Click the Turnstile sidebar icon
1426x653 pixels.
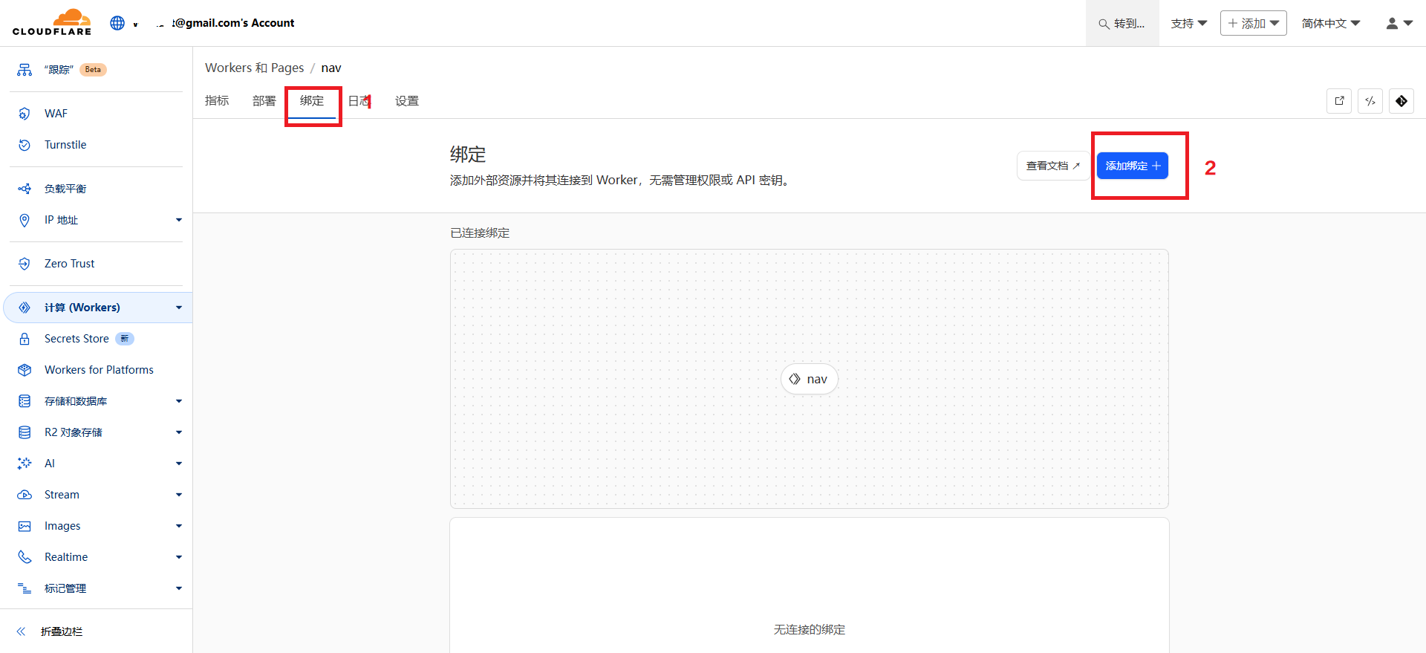click(25, 145)
